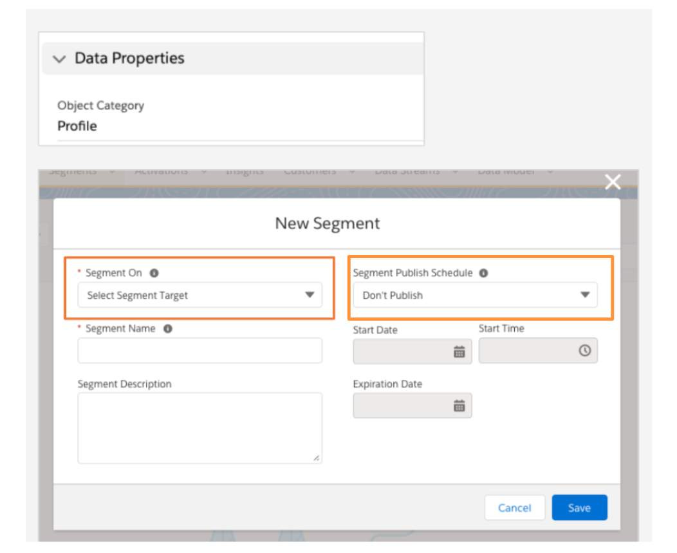The height and width of the screenshot is (553, 677).
Task: Click the Segment On info icon
Action: (154, 273)
